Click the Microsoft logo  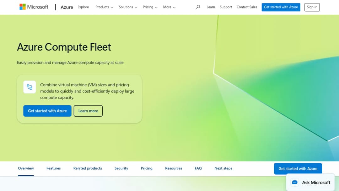pos(34,7)
